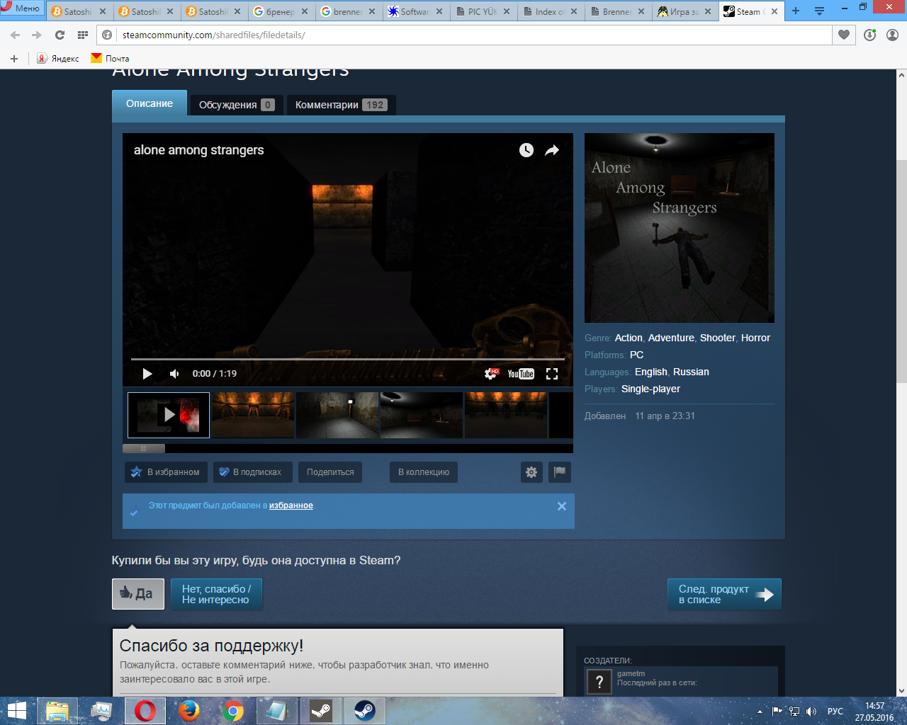The image size is (907, 725).
Task: Click the steamcommunity.com address bar
Action: (464, 35)
